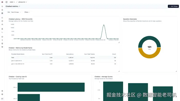Open Dashboards grid icon in sidebar
The width and height of the screenshot is (180, 101).
[x=2, y=13]
